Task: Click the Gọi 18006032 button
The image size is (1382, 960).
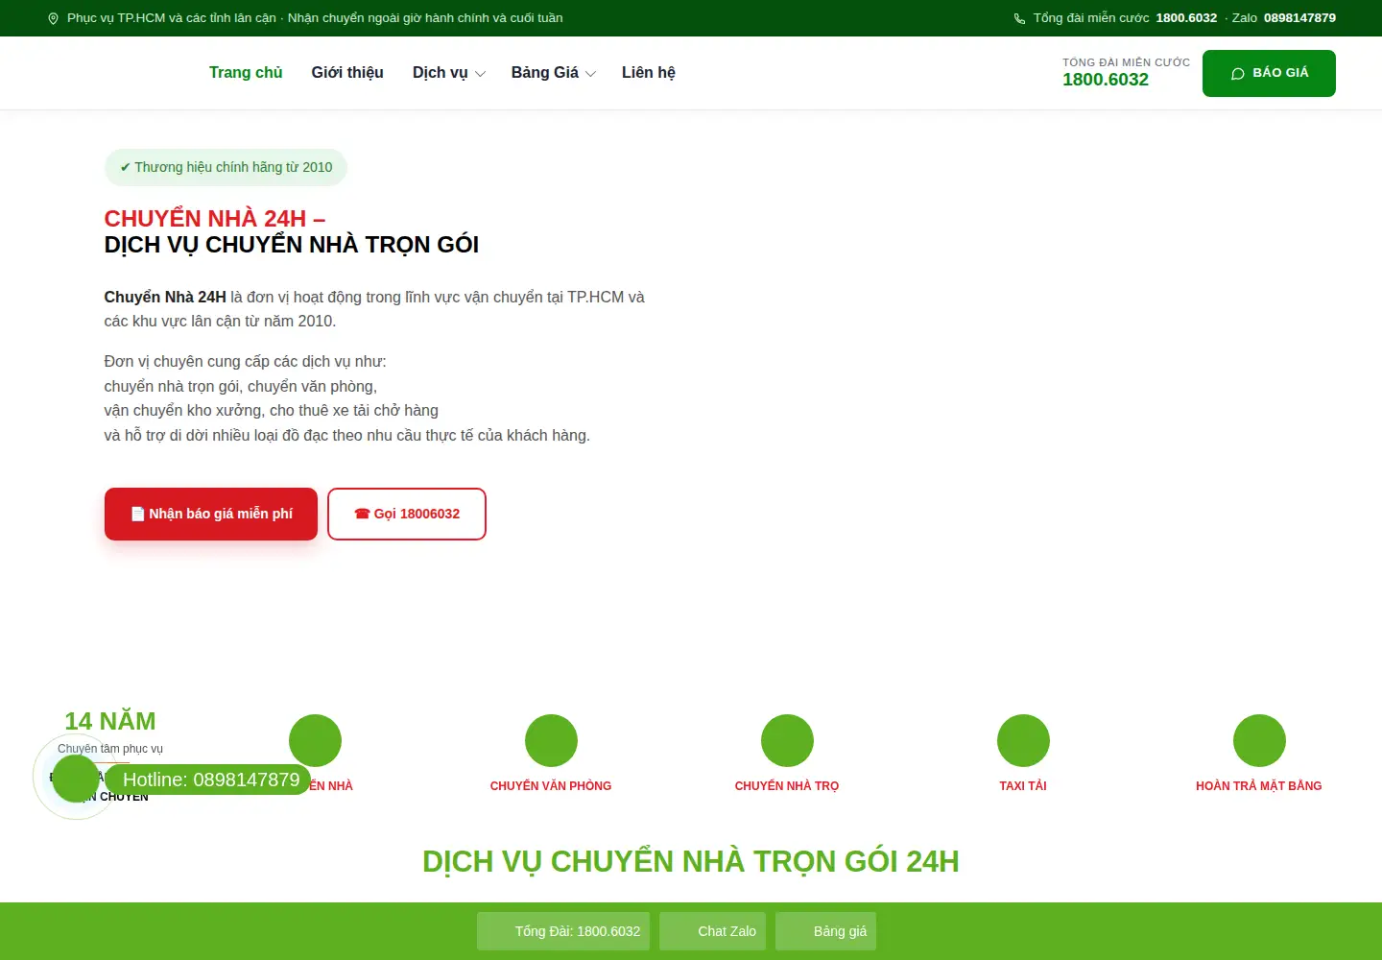Action: point(407,514)
